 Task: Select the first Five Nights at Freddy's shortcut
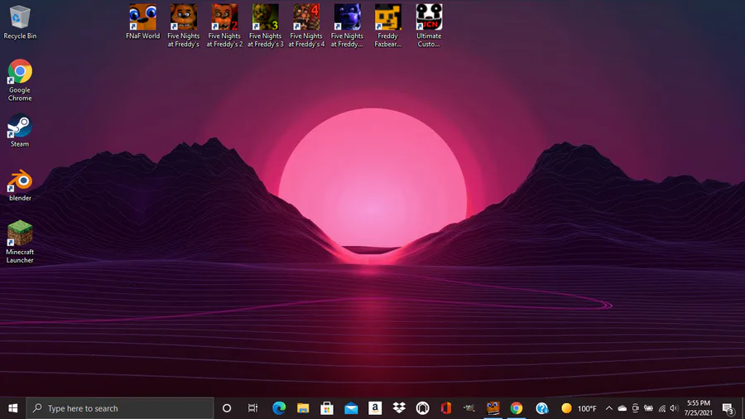click(x=184, y=26)
